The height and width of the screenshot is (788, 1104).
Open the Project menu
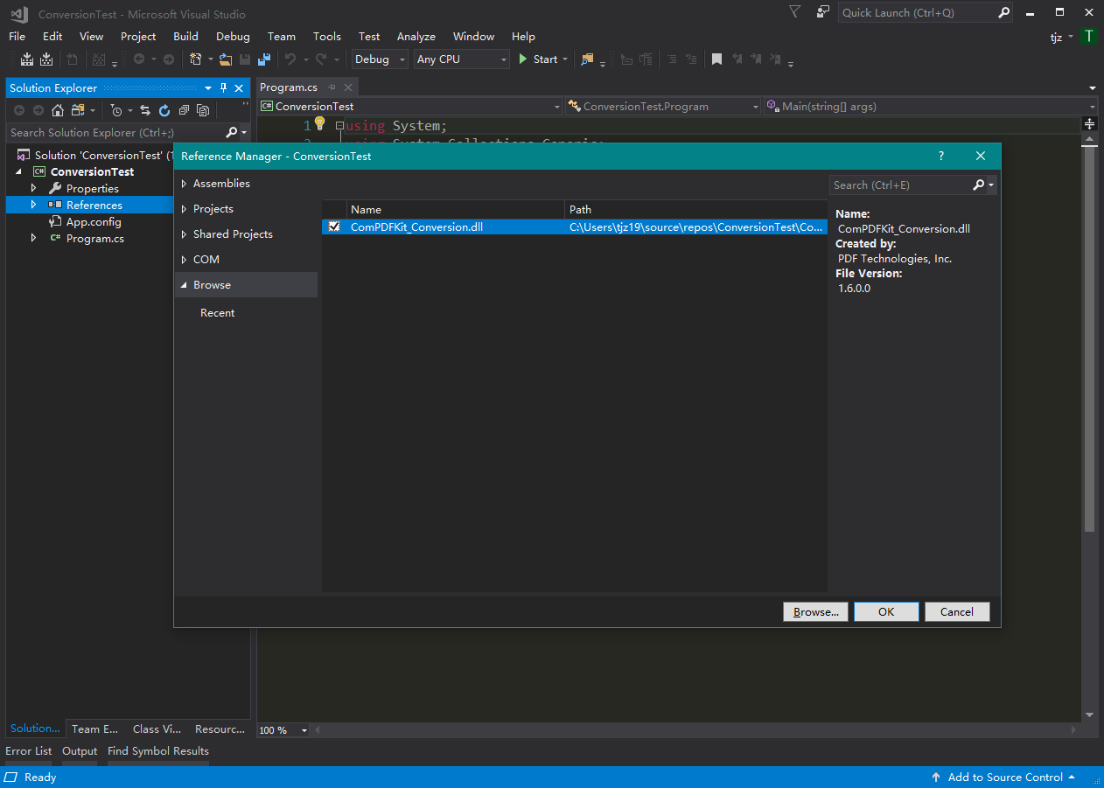tap(138, 36)
